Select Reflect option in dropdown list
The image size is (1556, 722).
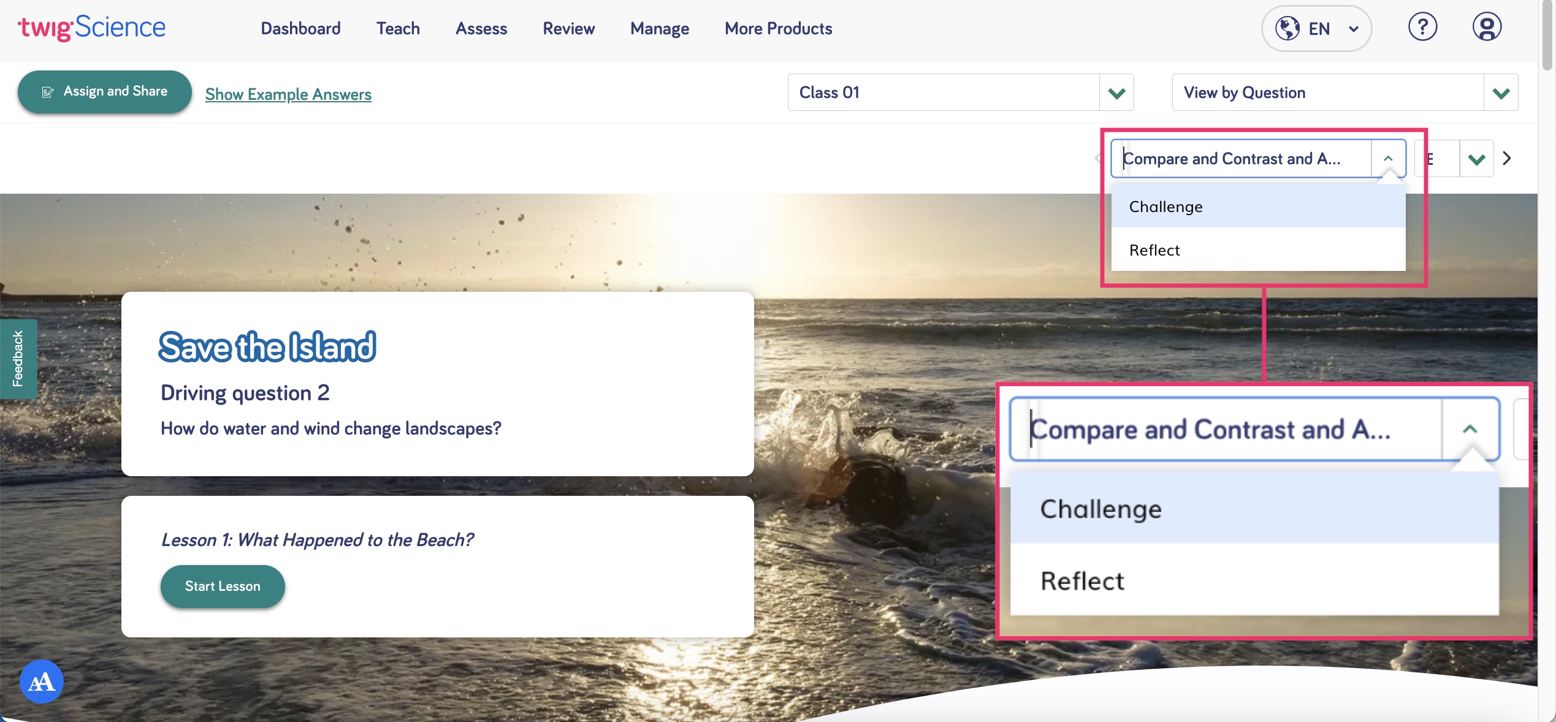[1258, 250]
